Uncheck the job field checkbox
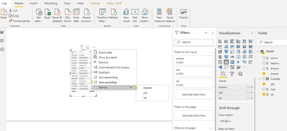287x131 pixels. pos(264,84)
